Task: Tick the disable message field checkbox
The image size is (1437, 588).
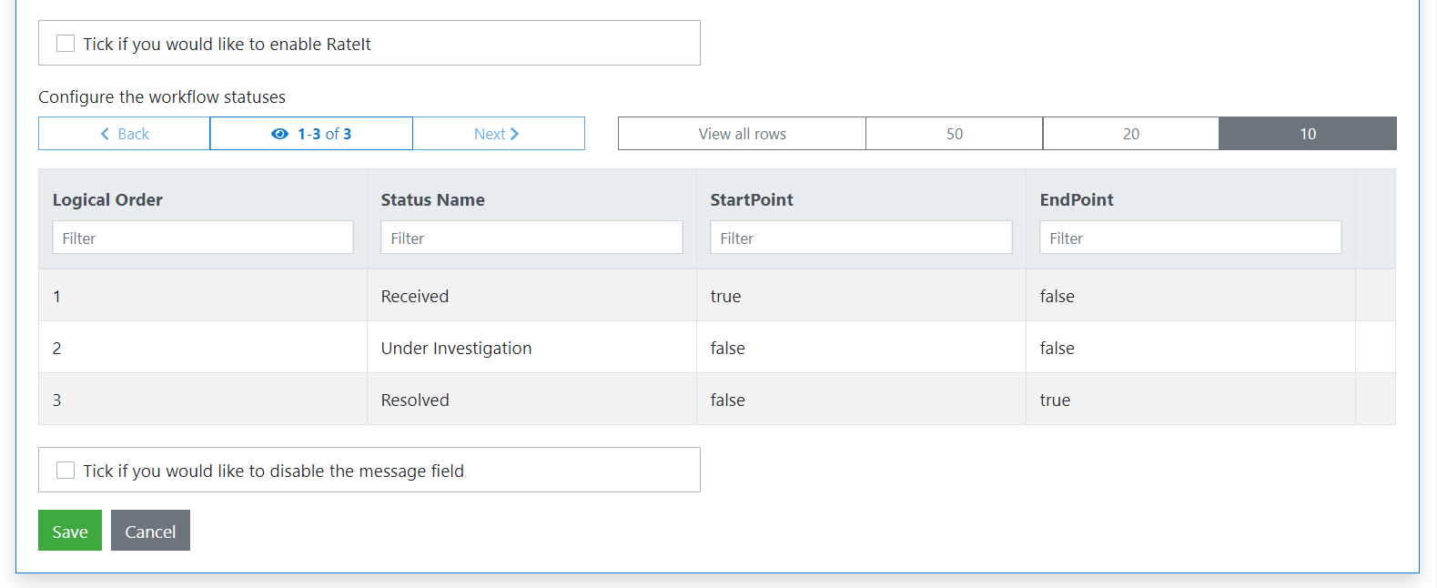Action: tap(66, 471)
